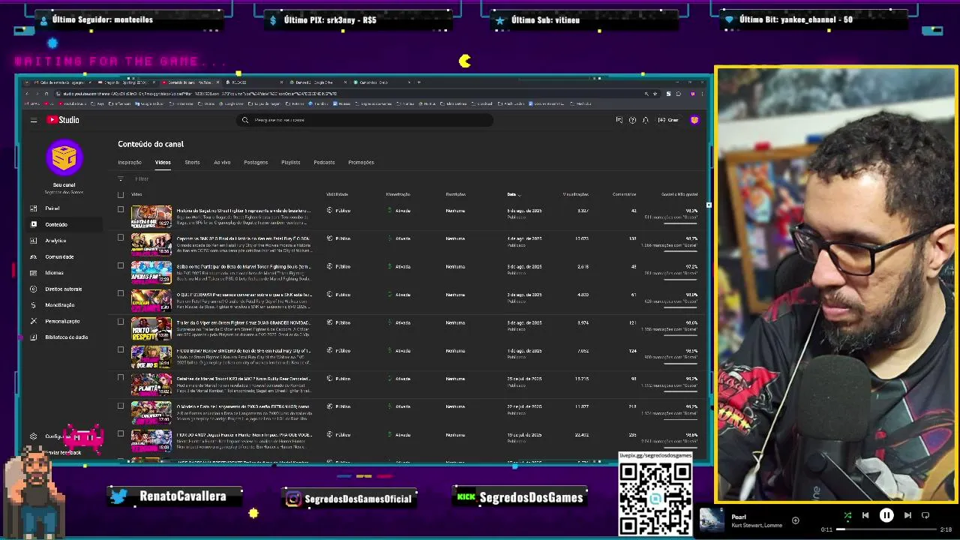The height and width of the screenshot is (540, 960).
Task: Open the YouTube Studio hamburger menu
Action: (x=34, y=120)
